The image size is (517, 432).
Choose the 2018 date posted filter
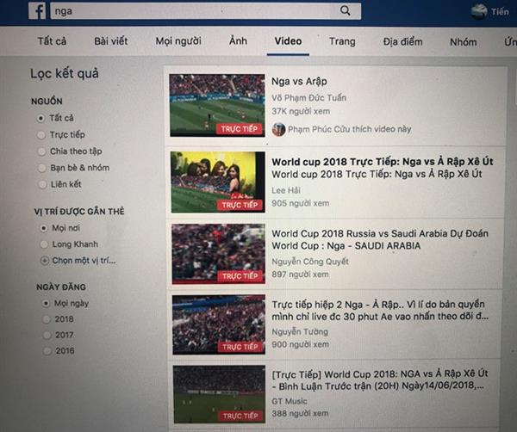tap(47, 319)
